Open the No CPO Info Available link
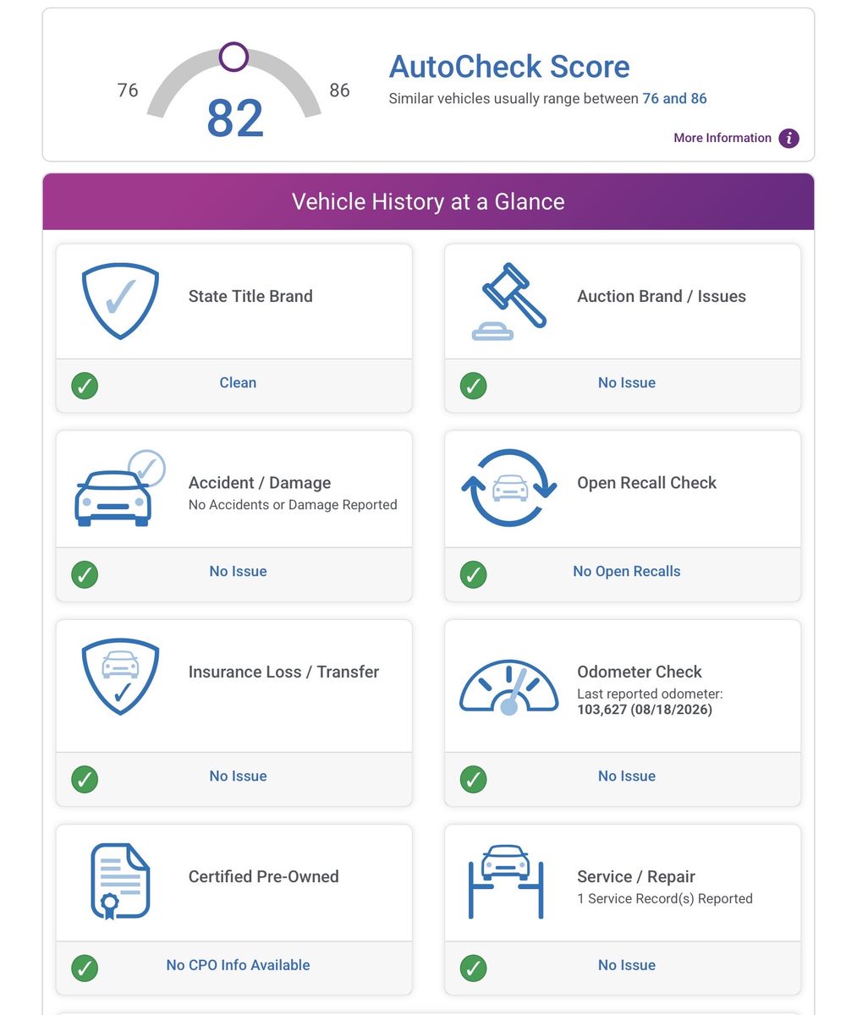857x1015 pixels. click(238, 965)
